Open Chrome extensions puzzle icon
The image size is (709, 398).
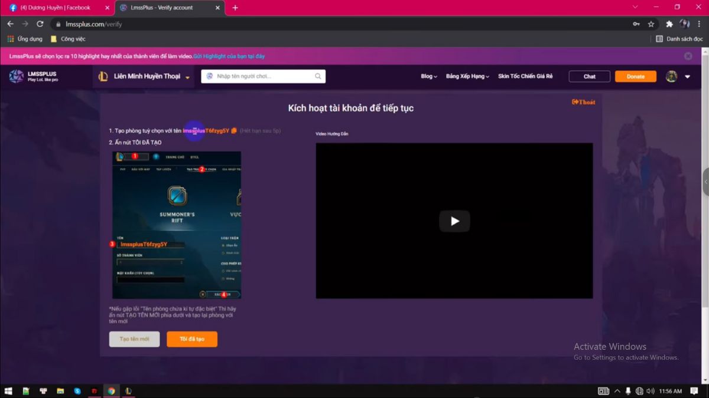669,24
